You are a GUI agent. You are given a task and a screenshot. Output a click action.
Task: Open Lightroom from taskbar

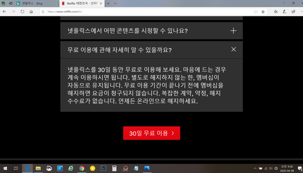104,168
